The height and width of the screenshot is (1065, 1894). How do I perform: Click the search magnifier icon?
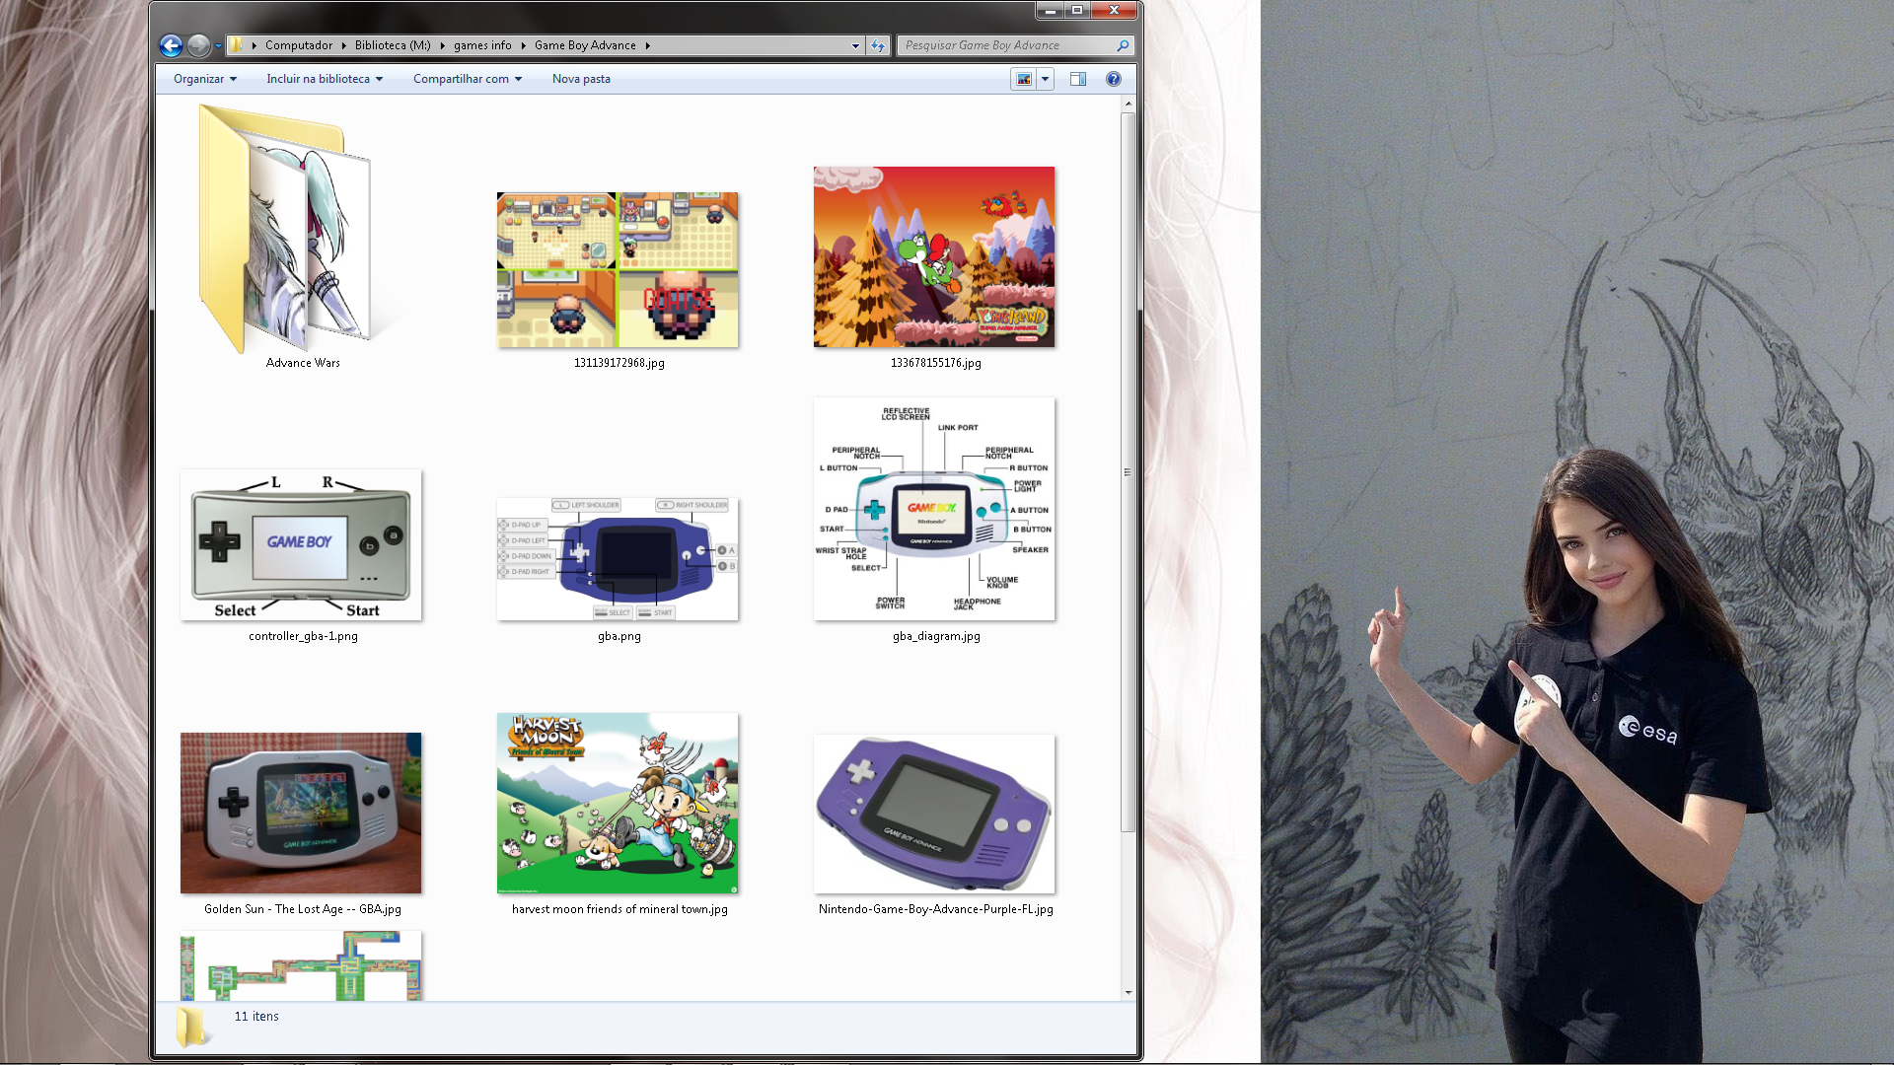tap(1123, 45)
